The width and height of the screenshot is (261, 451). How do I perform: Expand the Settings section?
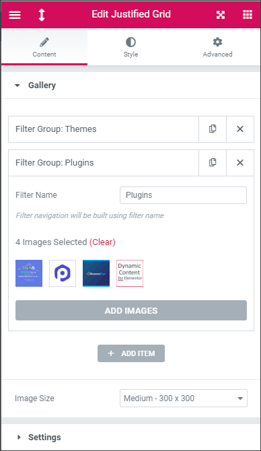click(130, 438)
